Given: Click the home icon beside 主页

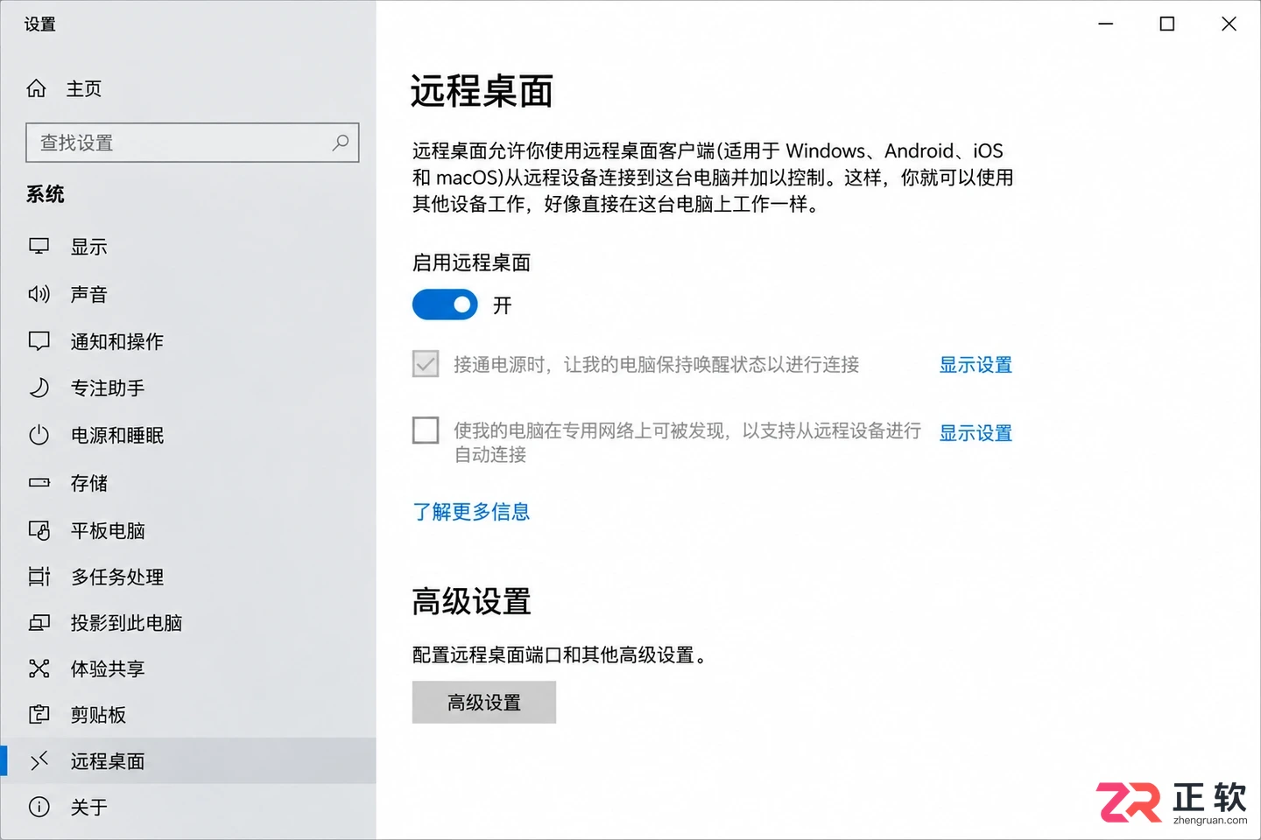Looking at the screenshot, I should pos(37,88).
